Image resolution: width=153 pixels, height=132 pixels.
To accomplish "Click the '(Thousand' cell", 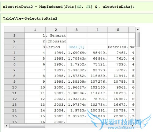I will pos(56,41).
